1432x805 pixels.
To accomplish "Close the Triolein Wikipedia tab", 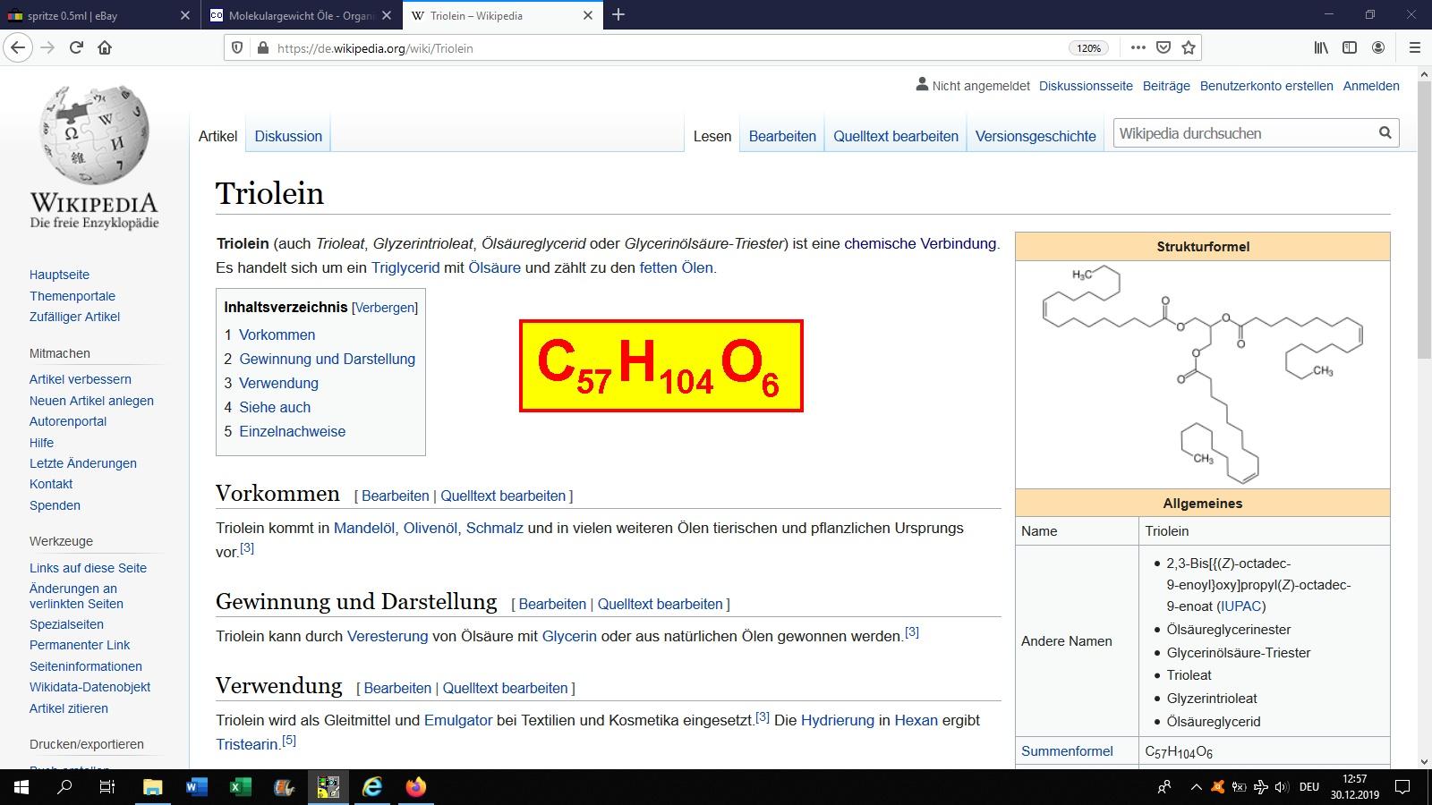I will tap(588, 15).
